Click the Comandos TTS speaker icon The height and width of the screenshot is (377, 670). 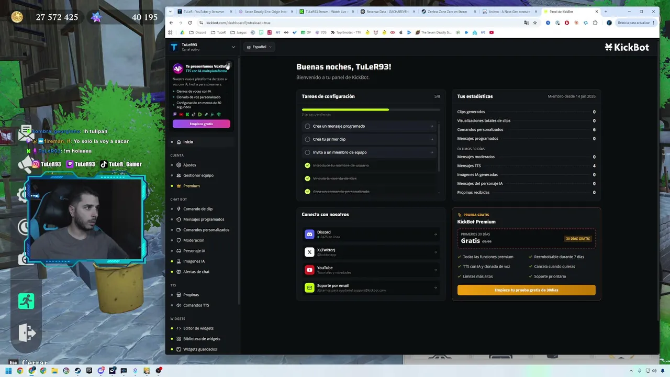[178, 305]
